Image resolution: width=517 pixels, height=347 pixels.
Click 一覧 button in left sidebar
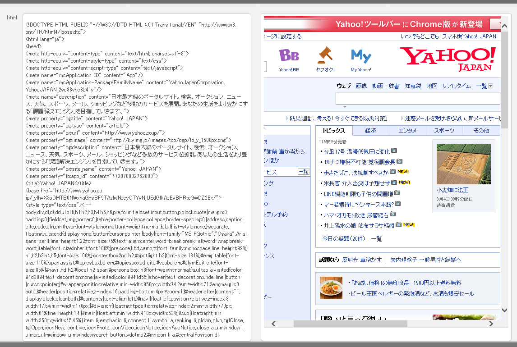303,172
